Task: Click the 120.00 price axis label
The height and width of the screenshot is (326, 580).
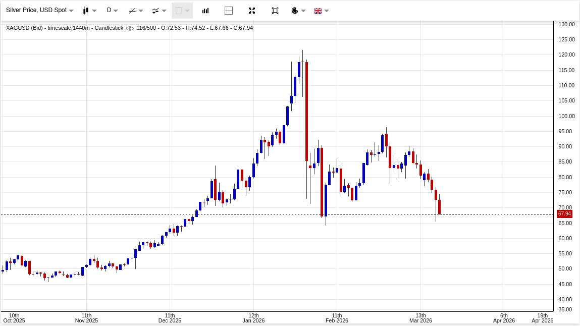Action: [x=566, y=55]
